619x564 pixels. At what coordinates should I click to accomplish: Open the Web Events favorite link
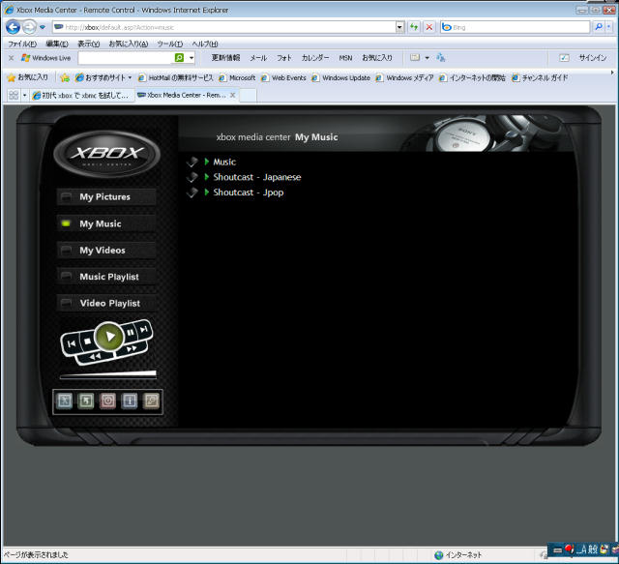coord(283,77)
